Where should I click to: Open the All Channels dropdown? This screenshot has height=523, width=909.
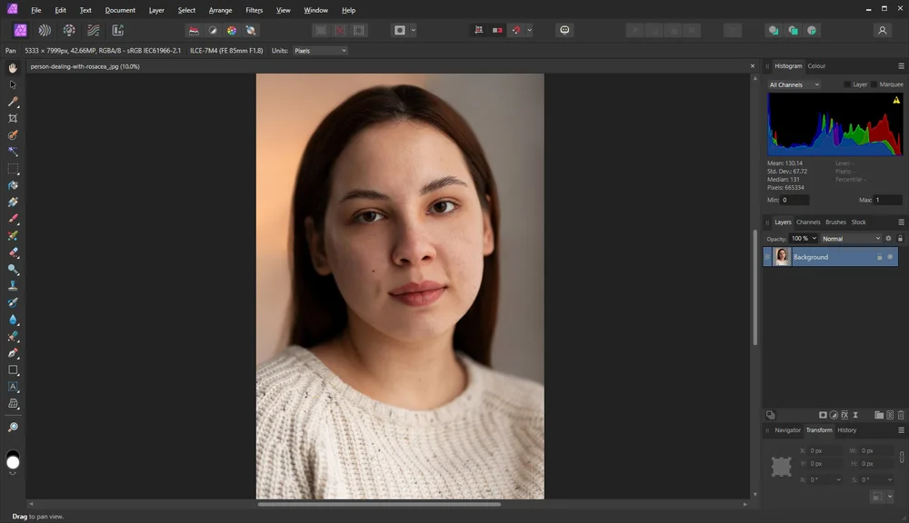tap(794, 84)
